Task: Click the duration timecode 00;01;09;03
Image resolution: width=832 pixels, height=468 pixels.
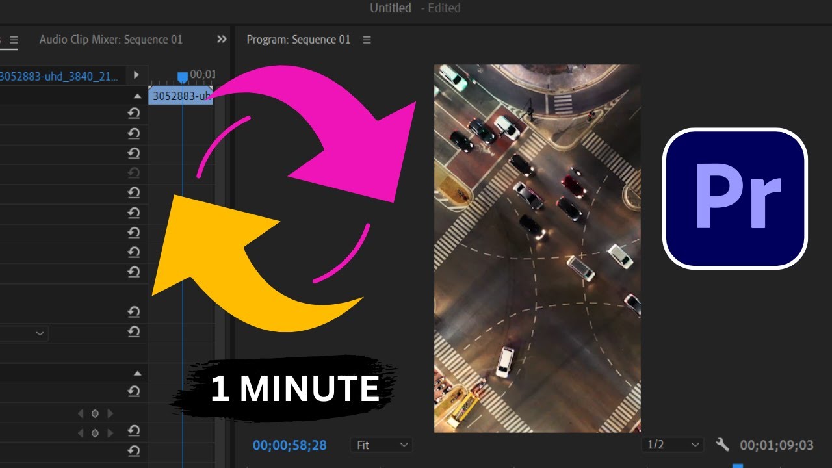Action: click(x=777, y=445)
